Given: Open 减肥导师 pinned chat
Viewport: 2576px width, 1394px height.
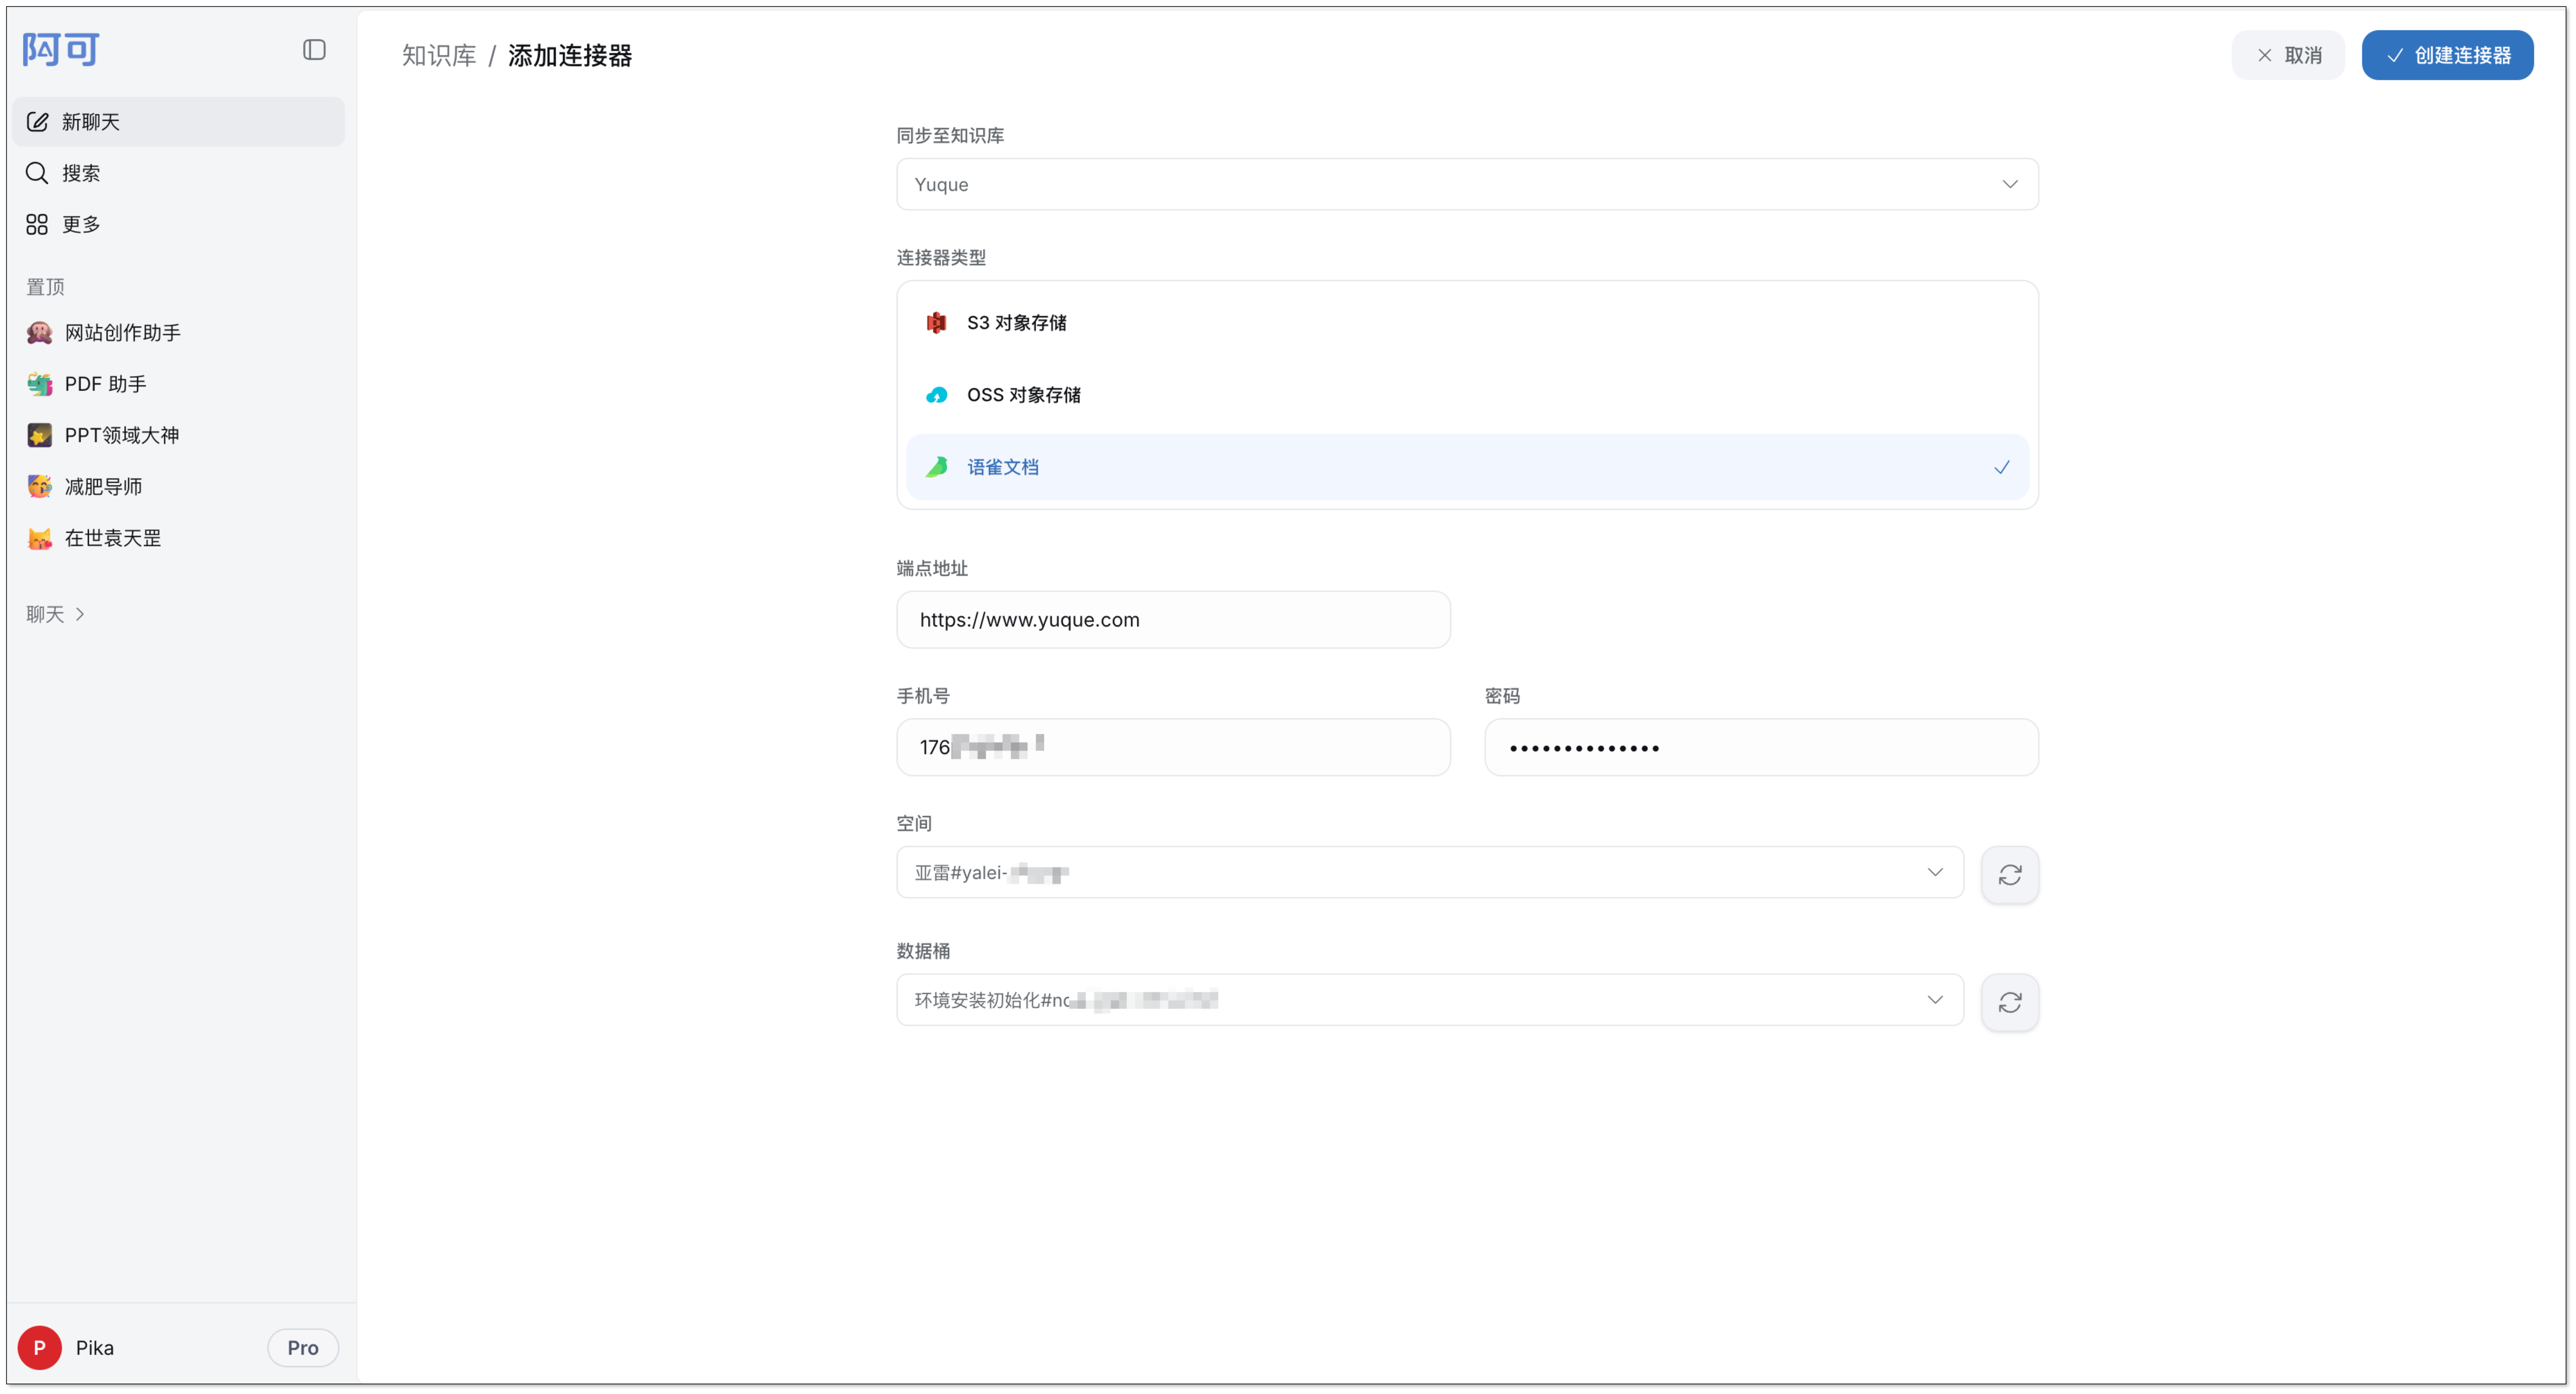Looking at the screenshot, I should point(178,487).
